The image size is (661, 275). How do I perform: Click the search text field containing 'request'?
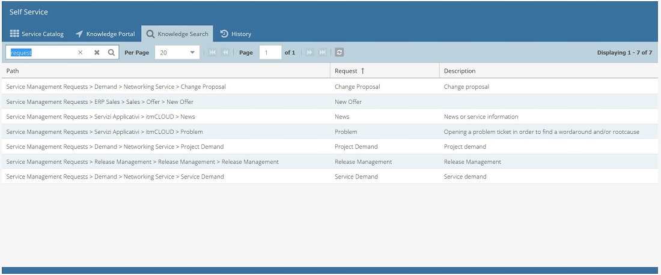[42, 53]
